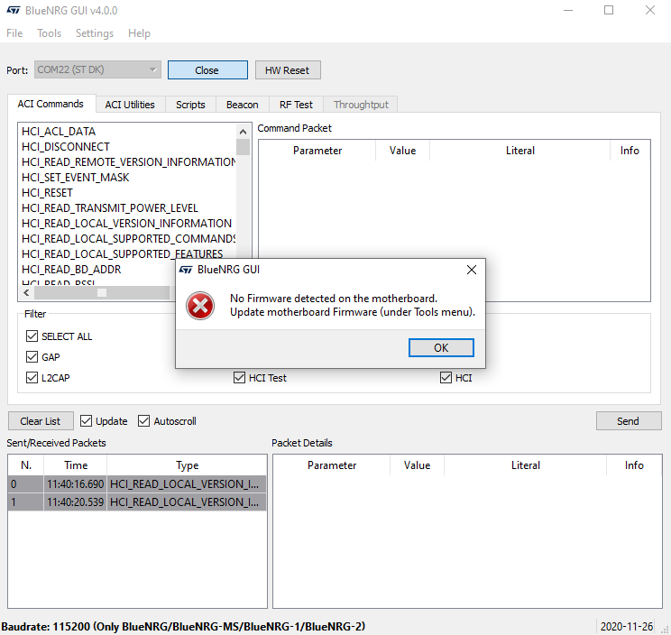The height and width of the screenshot is (635, 671).
Task: Switch to ACI Commands tab
Action: (51, 104)
